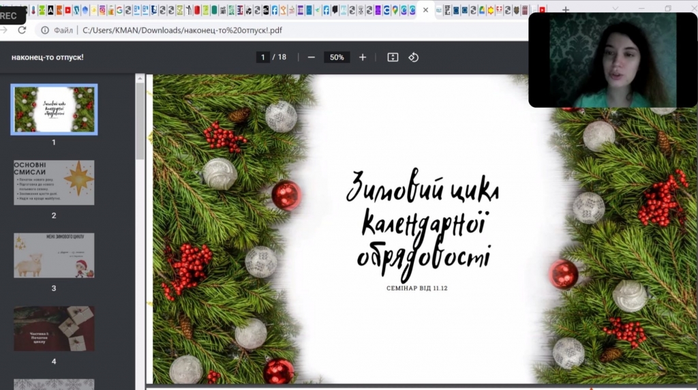Jump to page 3 thumbnail
The image size is (698, 390).
coord(54,256)
